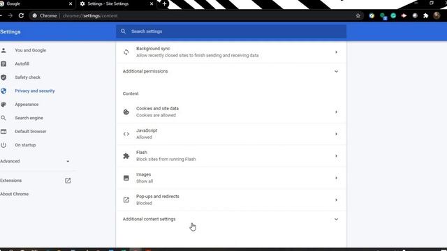Reload the page using the refresh button
Image resolution: width=447 pixels, height=251 pixels.
(x=21, y=15)
